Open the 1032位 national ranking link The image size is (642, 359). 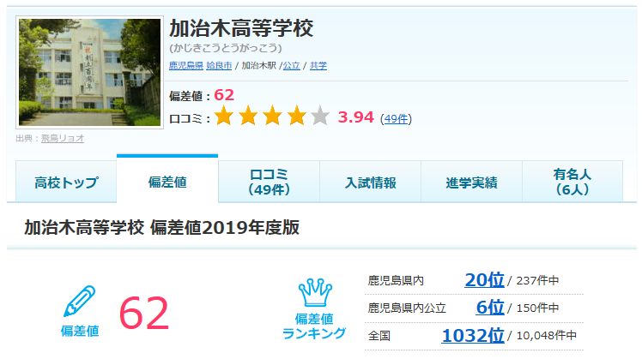tap(473, 336)
